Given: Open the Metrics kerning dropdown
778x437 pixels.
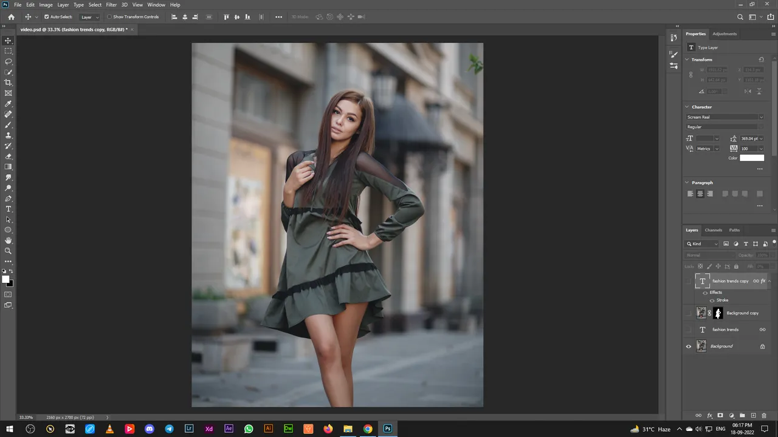Looking at the screenshot, I should click(x=707, y=149).
